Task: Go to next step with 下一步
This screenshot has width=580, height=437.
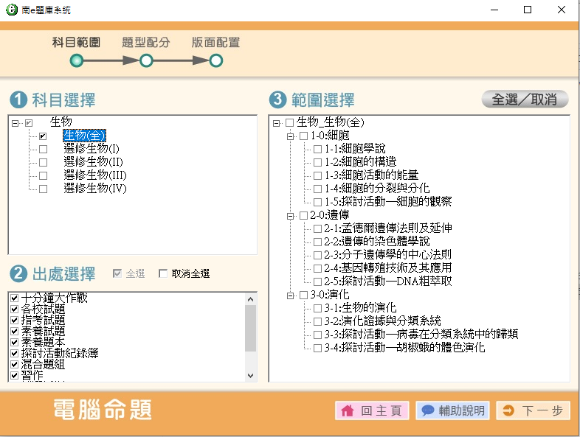Action: click(534, 410)
